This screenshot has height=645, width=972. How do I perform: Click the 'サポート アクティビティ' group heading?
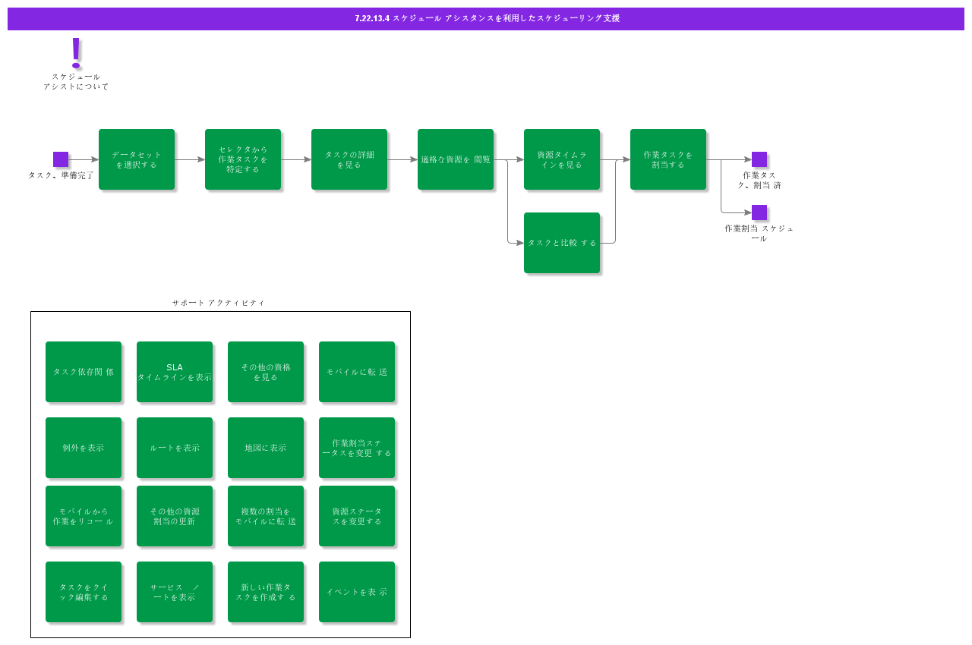219,303
